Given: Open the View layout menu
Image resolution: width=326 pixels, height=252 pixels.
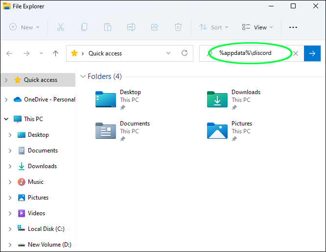Looking at the screenshot, I should (257, 27).
